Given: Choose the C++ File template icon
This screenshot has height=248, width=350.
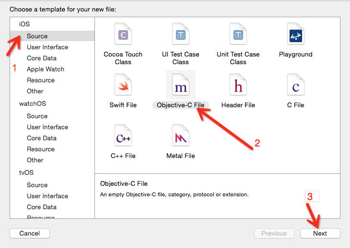Looking at the screenshot, I should (123, 135).
